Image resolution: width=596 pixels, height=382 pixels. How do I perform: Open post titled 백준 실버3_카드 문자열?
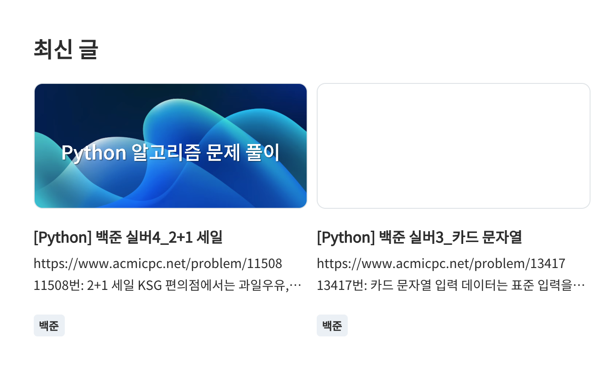419,237
